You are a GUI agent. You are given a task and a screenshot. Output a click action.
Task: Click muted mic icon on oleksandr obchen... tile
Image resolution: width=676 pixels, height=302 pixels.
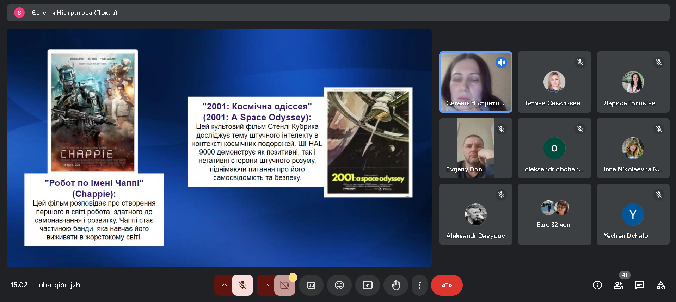pyautogui.click(x=580, y=129)
